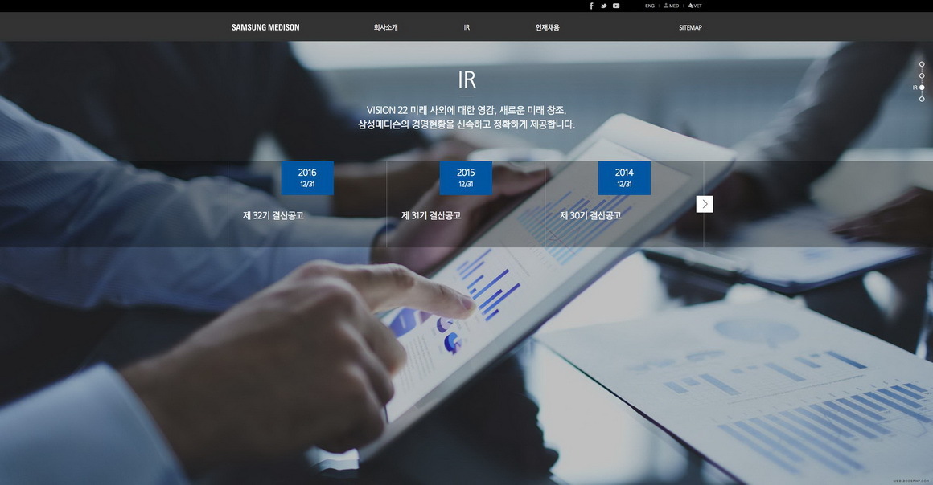Select the first page indicator dot
The image size is (933, 485).
click(922, 64)
